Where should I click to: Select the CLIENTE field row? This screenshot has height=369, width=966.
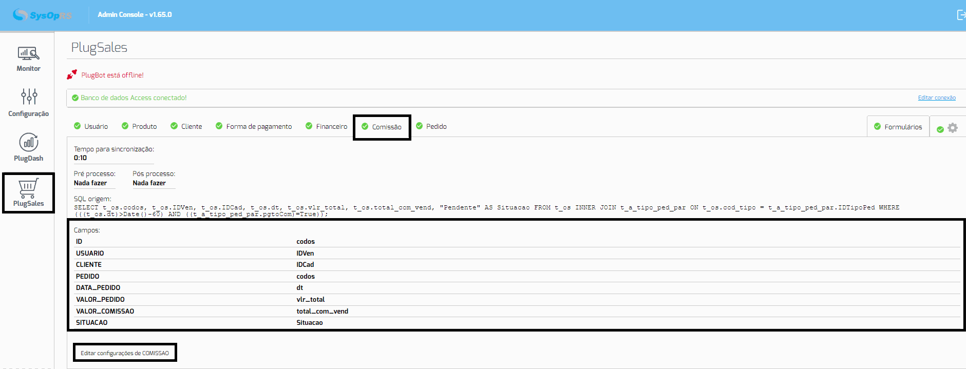pos(517,265)
